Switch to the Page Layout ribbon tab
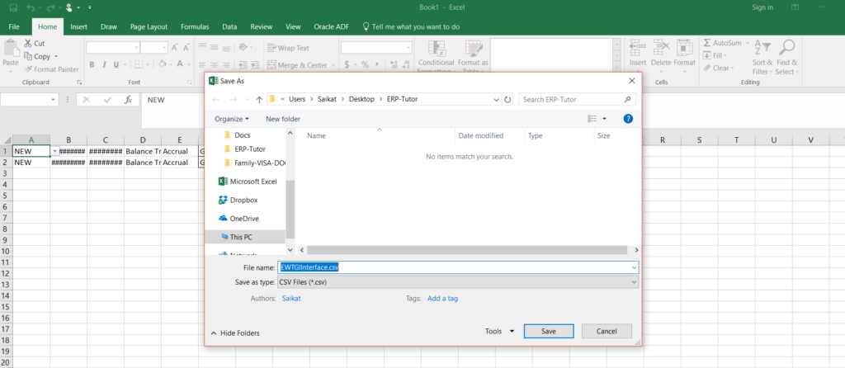Viewport: 845px width, 368px height. [x=149, y=26]
